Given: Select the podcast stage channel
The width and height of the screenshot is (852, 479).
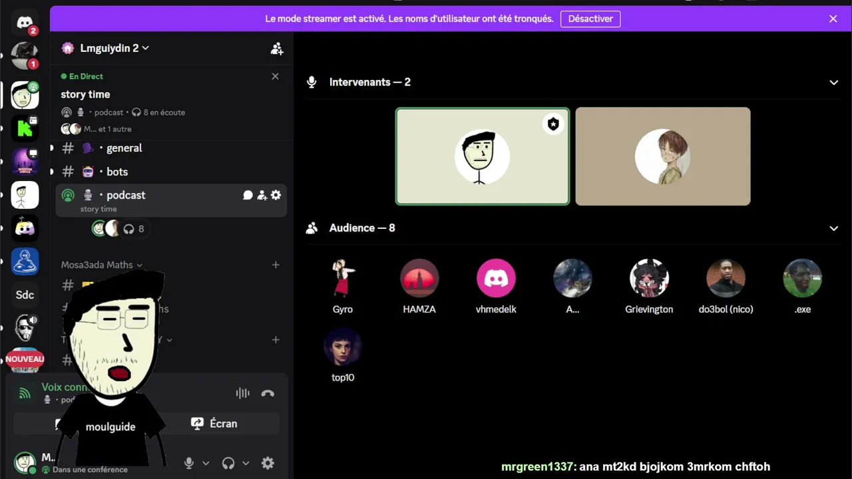Looking at the screenshot, I should [171, 200].
